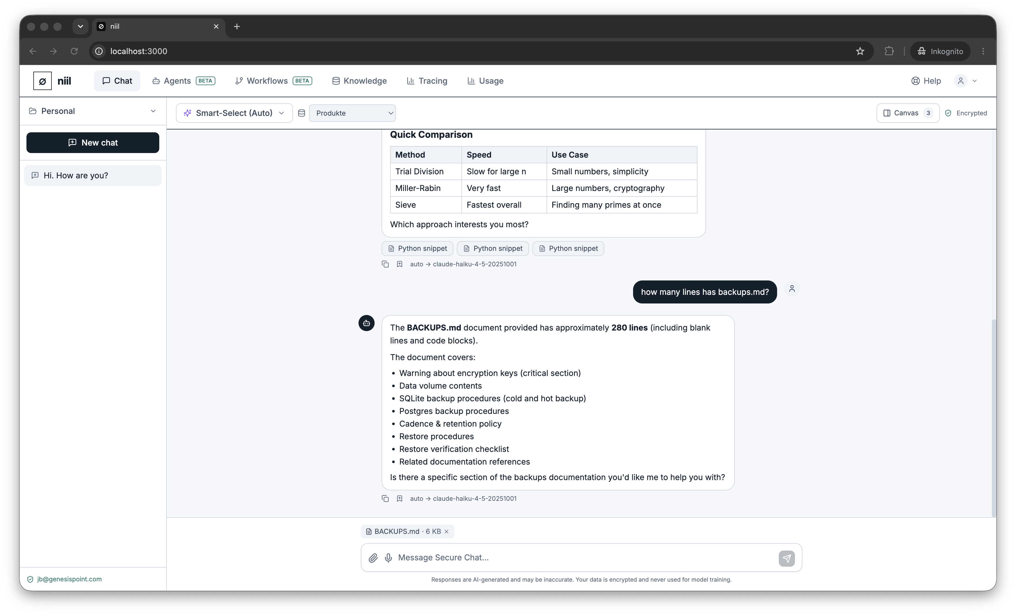Select the niil browser tab
Image resolution: width=1016 pixels, height=615 pixels.
point(159,26)
